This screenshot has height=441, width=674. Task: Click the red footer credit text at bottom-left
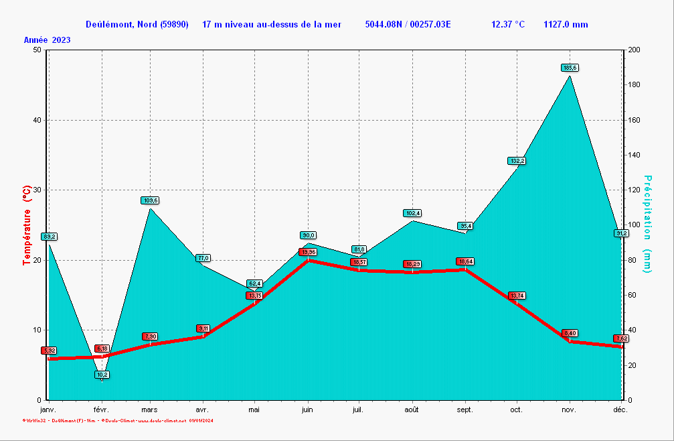[117, 421]
